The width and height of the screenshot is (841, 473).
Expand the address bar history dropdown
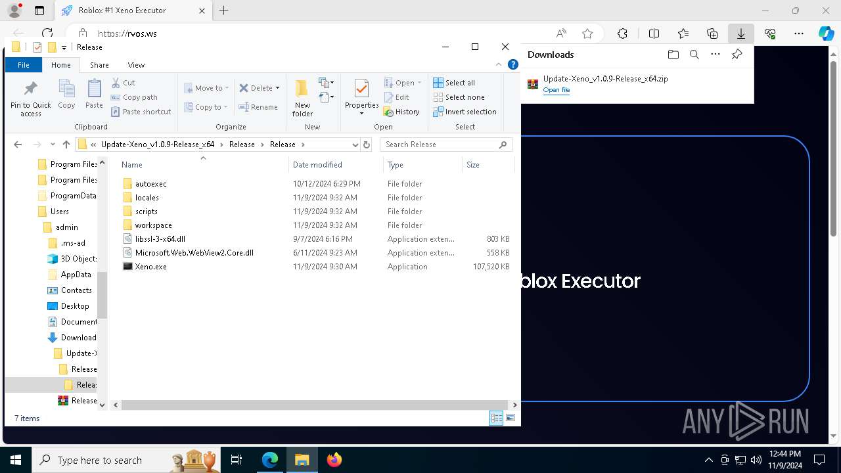coord(355,145)
